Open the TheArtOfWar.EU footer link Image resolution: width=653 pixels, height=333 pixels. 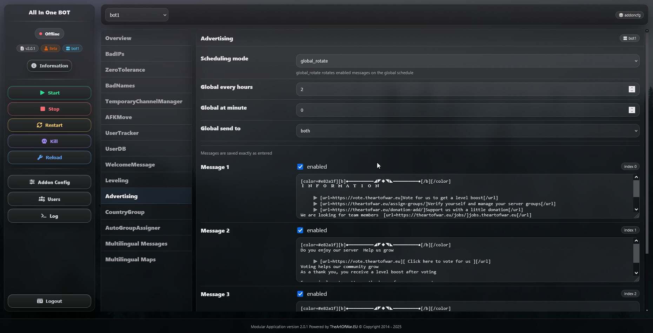click(344, 327)
